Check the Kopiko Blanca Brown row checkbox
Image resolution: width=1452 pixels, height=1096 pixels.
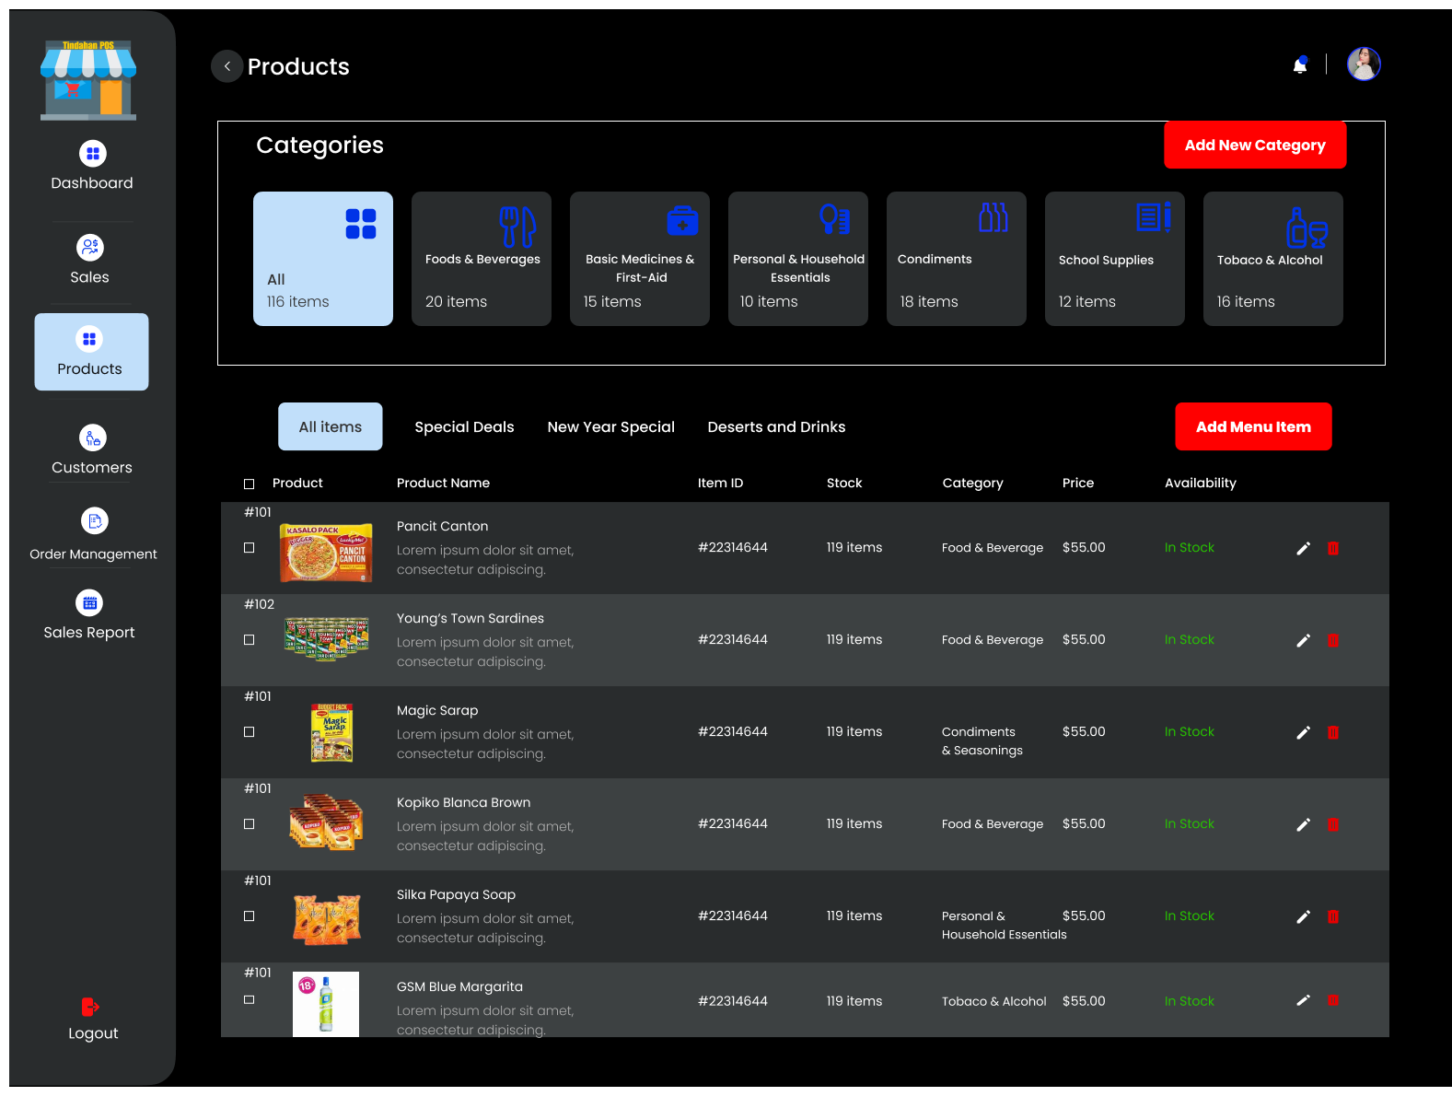249,824
